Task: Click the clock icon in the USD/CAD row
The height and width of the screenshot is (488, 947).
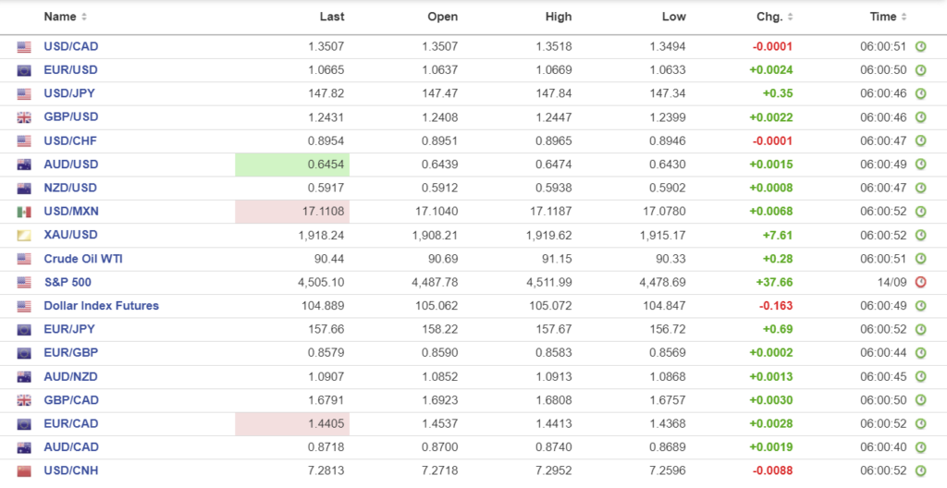Action: pos(920,46)
